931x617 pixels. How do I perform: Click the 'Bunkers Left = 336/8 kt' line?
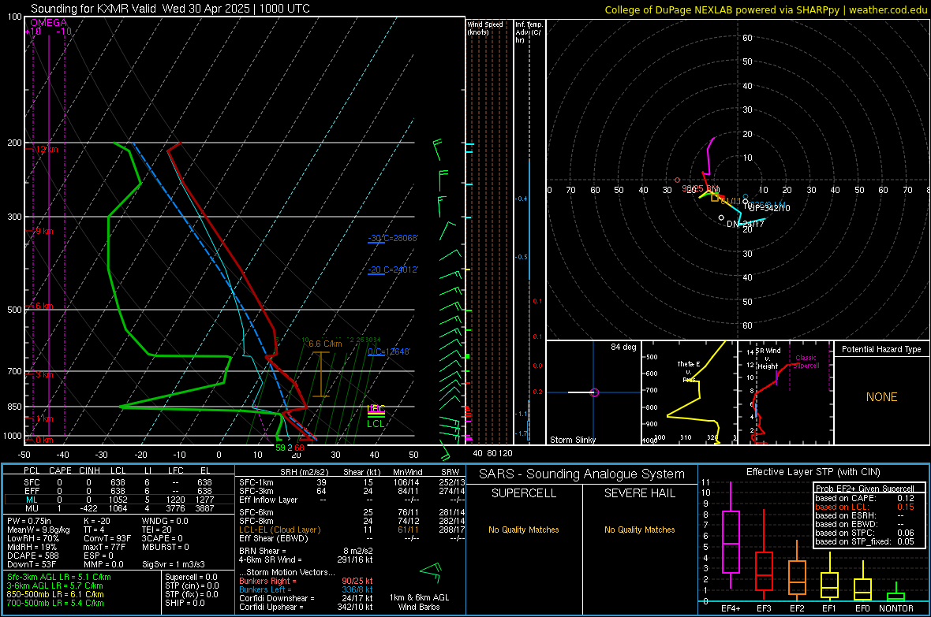tap(306, 589)
